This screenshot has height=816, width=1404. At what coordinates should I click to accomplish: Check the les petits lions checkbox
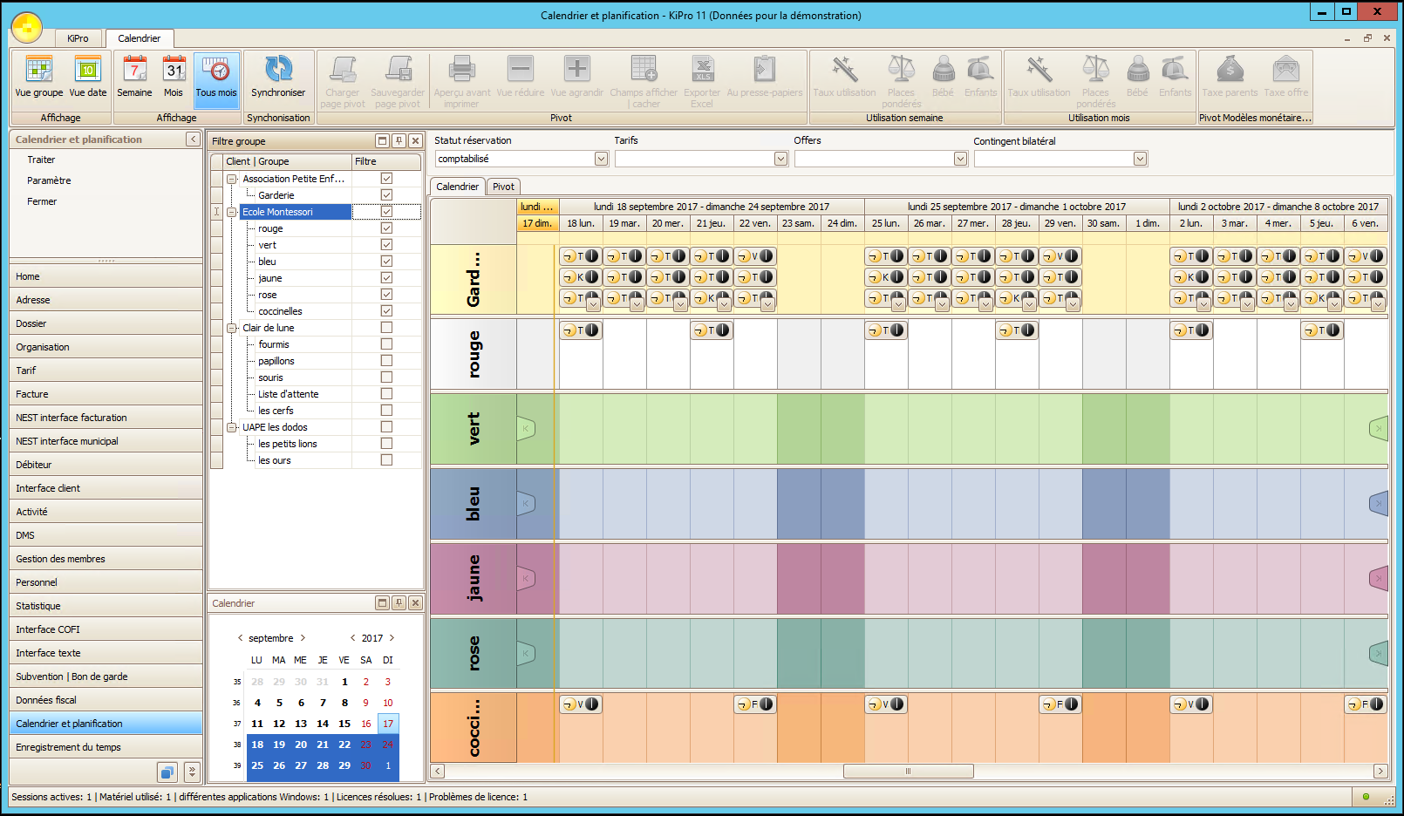click(x=386, y=444)
